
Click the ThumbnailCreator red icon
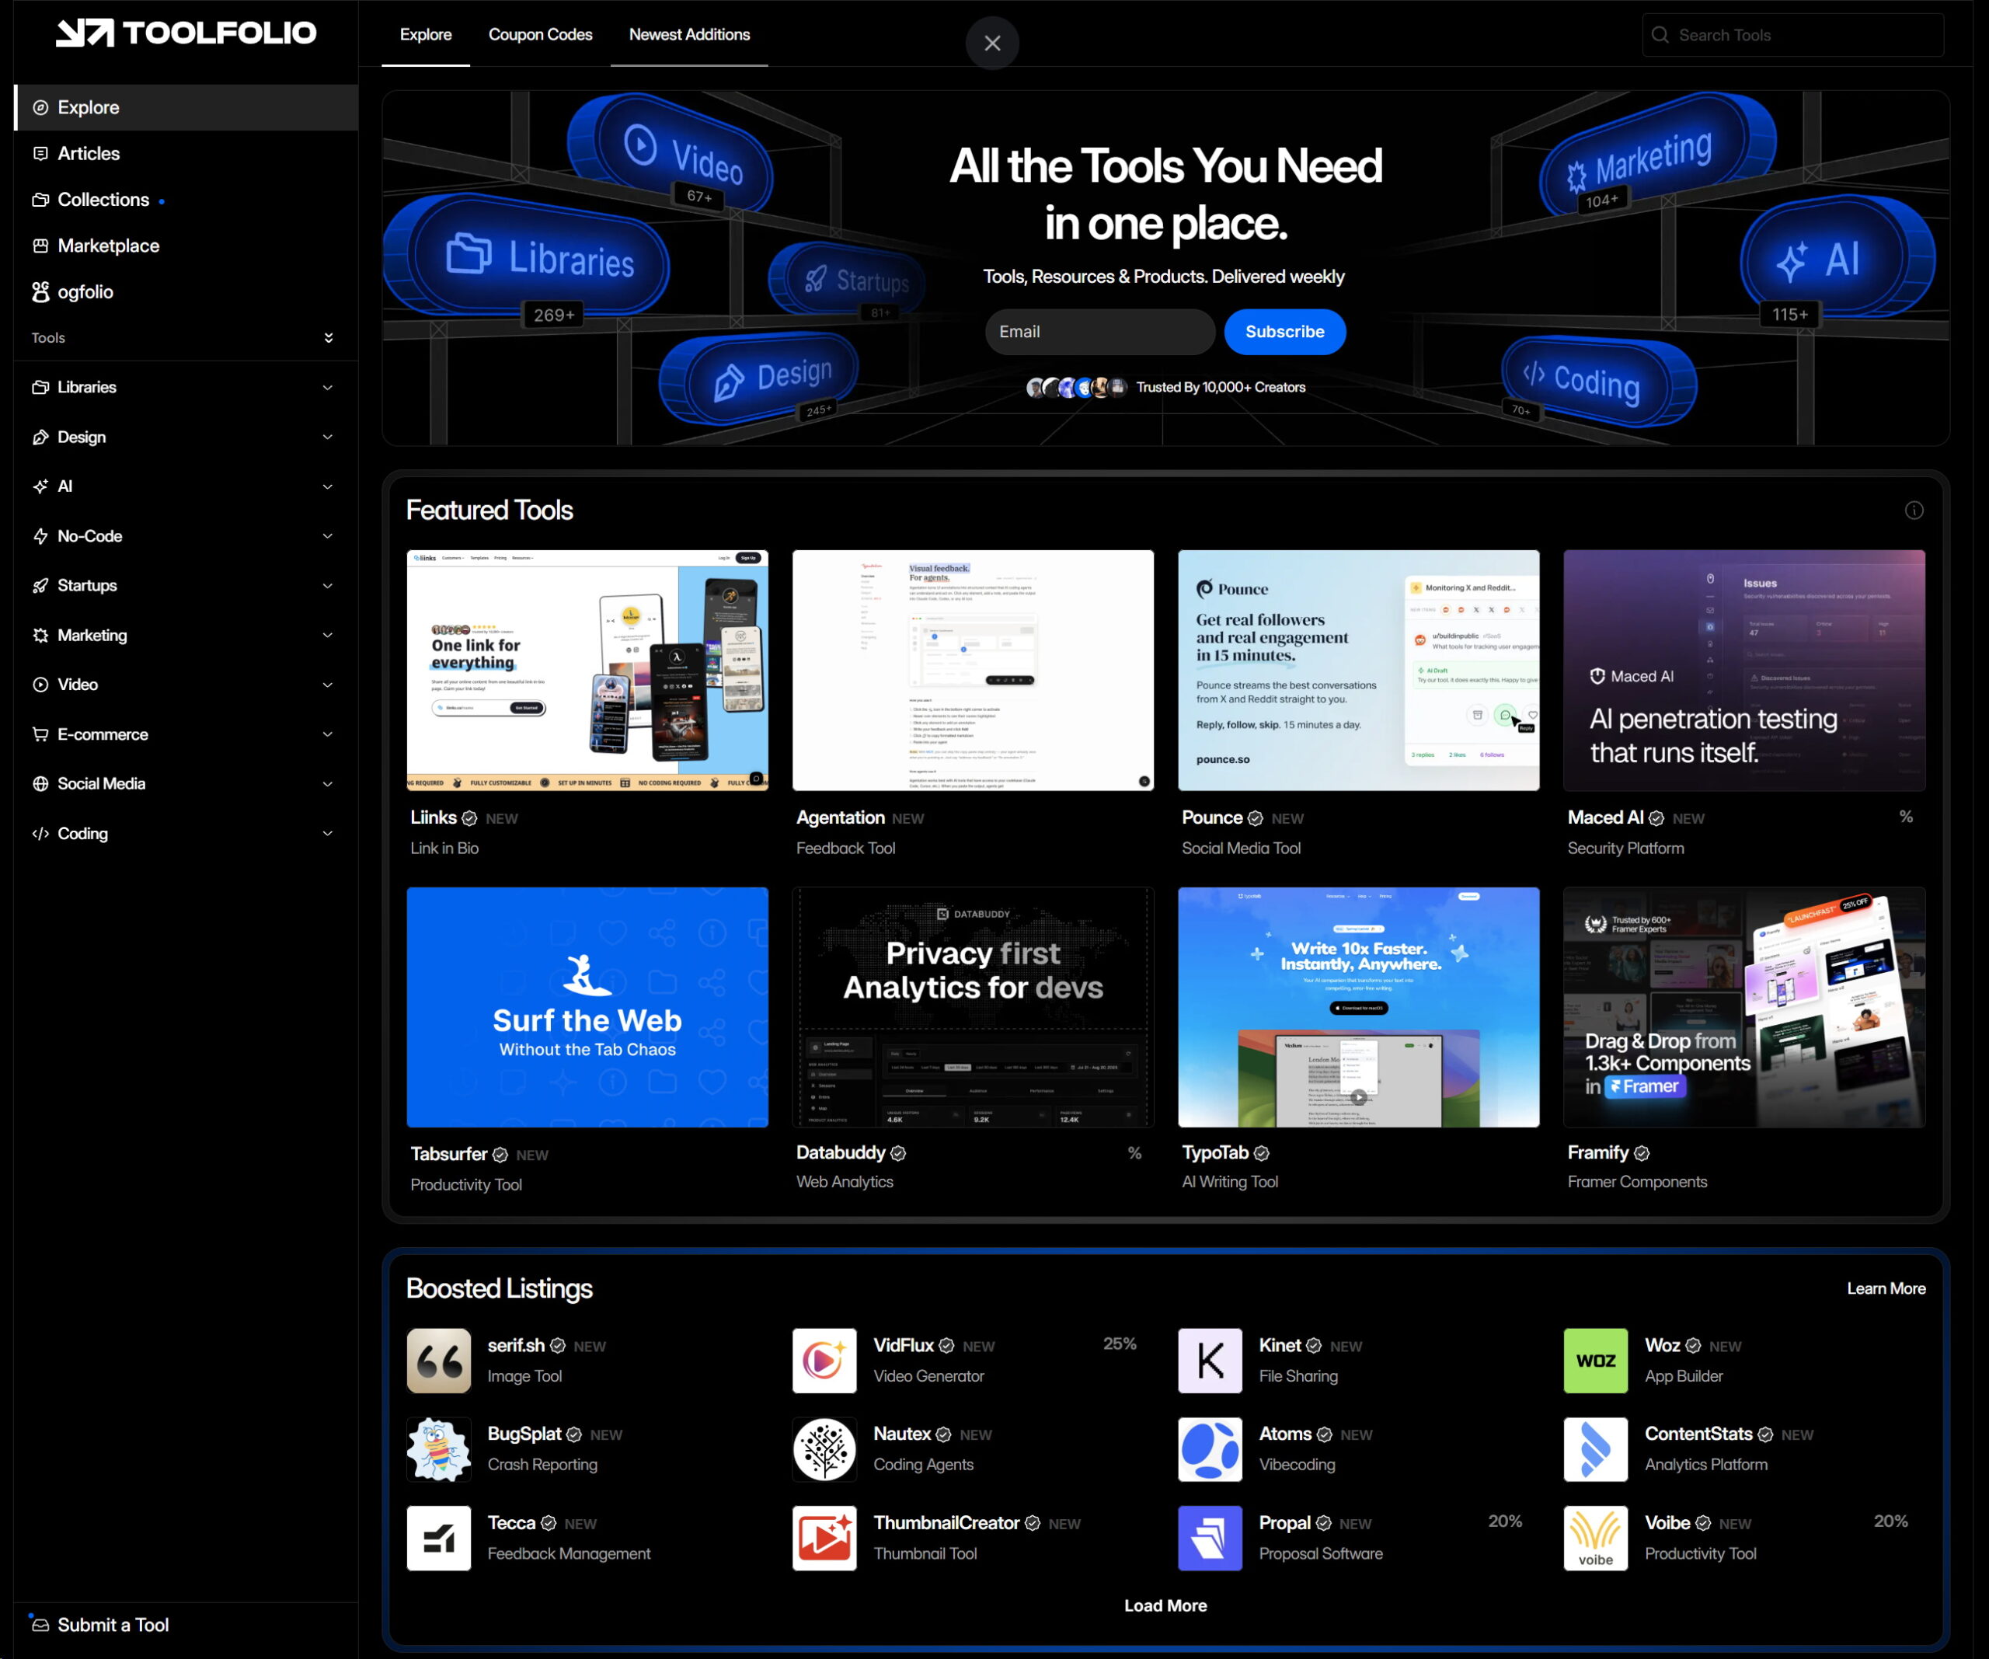click(x=824, y=1538)
